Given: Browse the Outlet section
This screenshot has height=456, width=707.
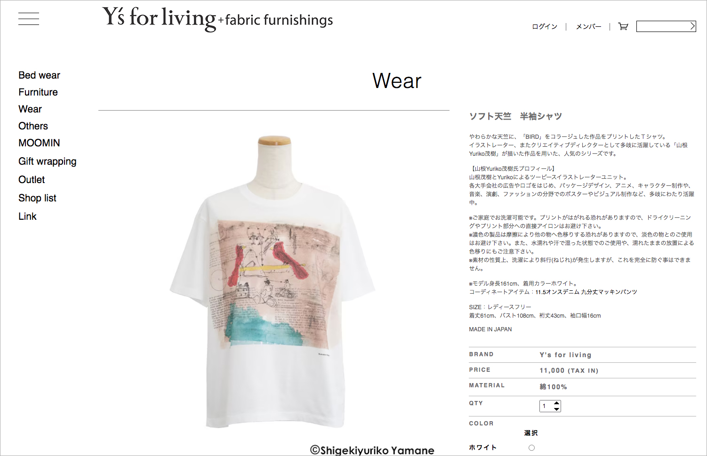Looking at the screenshot, I should pos(32,180).
